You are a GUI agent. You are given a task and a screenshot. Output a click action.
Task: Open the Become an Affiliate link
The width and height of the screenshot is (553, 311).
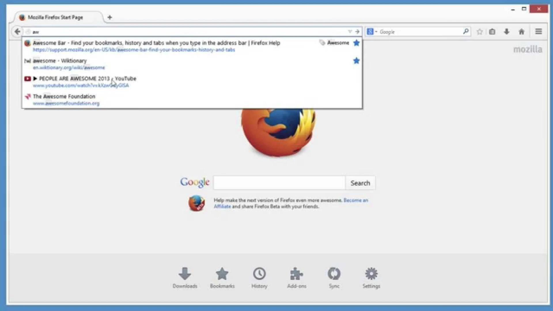(356, 200)
